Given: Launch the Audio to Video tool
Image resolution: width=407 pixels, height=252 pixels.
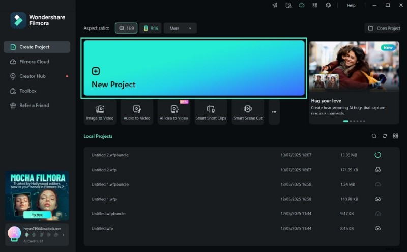Looking at the screenshot, I should click(137, 112).
